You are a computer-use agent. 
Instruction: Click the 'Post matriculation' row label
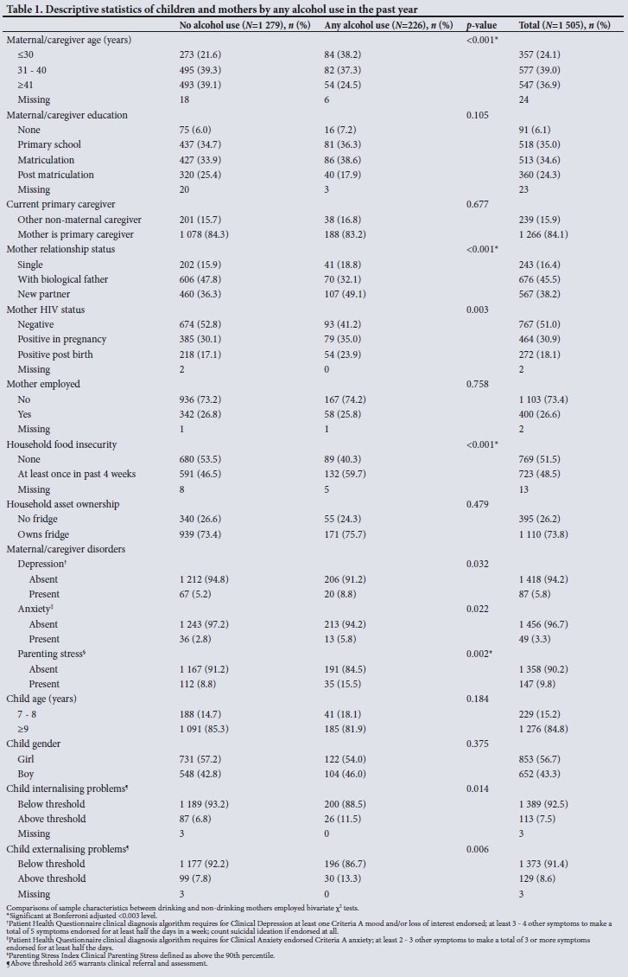tap(56, 175)
